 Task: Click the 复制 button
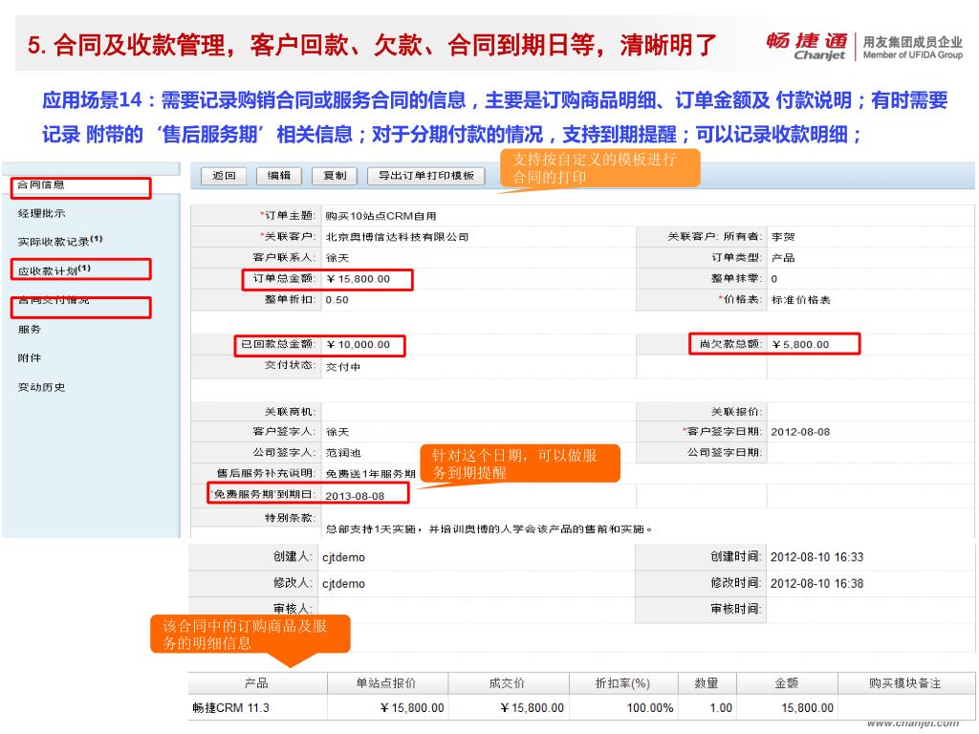(334, 176)
